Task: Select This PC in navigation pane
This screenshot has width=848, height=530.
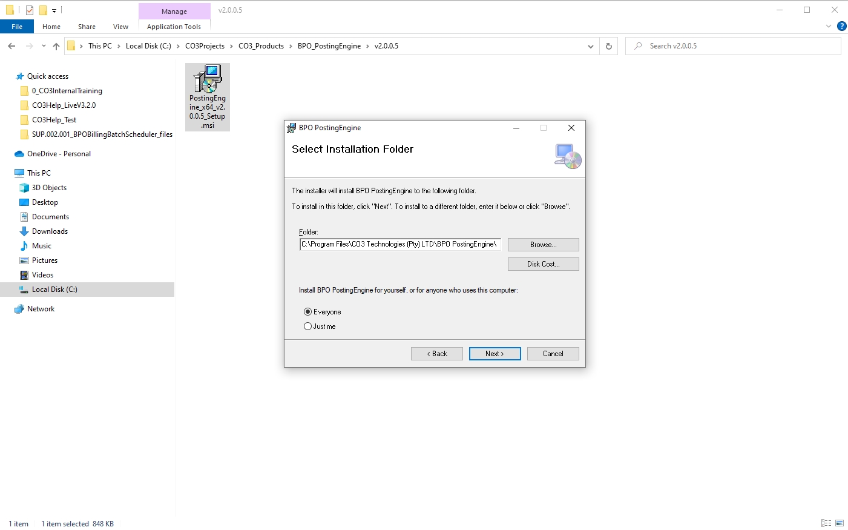Action: point(39,173)
